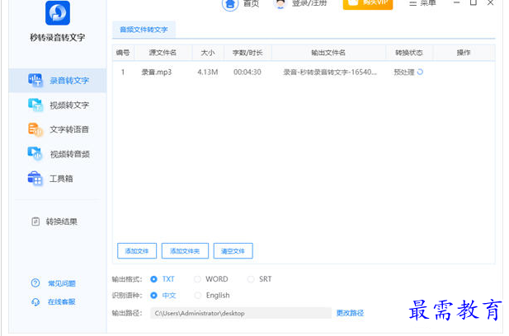The height and width of the screenshot is (336, 509).
Task: Click the 常见问题 question mark icon
Action: 35,283
